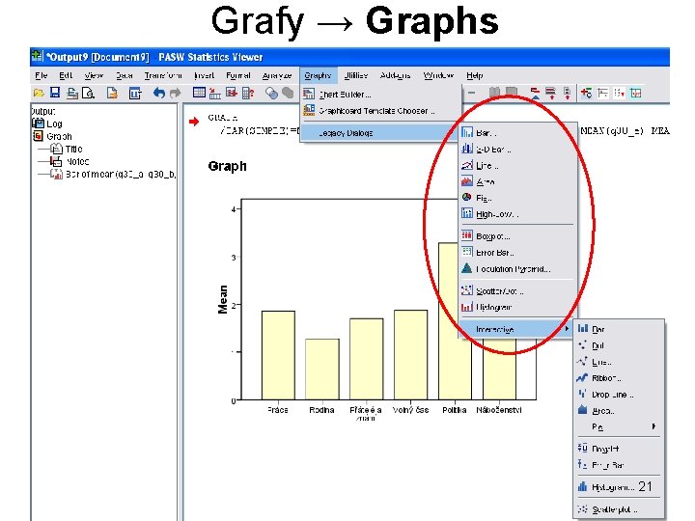The width and height of the screenshot is (695, 521).
Task: Open the Help menu
Action: [475, 76]
